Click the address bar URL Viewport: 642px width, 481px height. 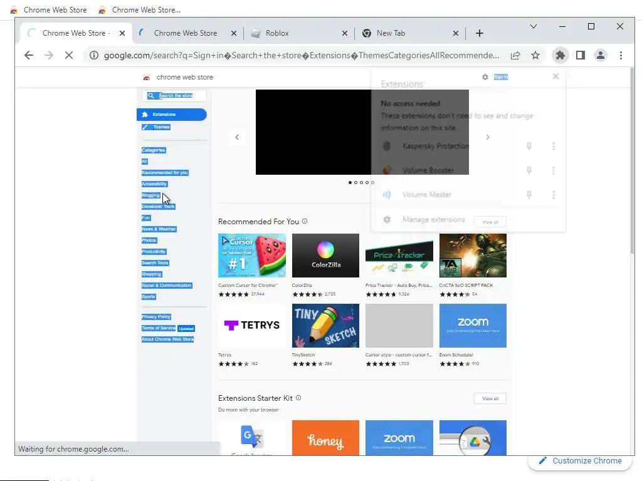pos(302,55)
